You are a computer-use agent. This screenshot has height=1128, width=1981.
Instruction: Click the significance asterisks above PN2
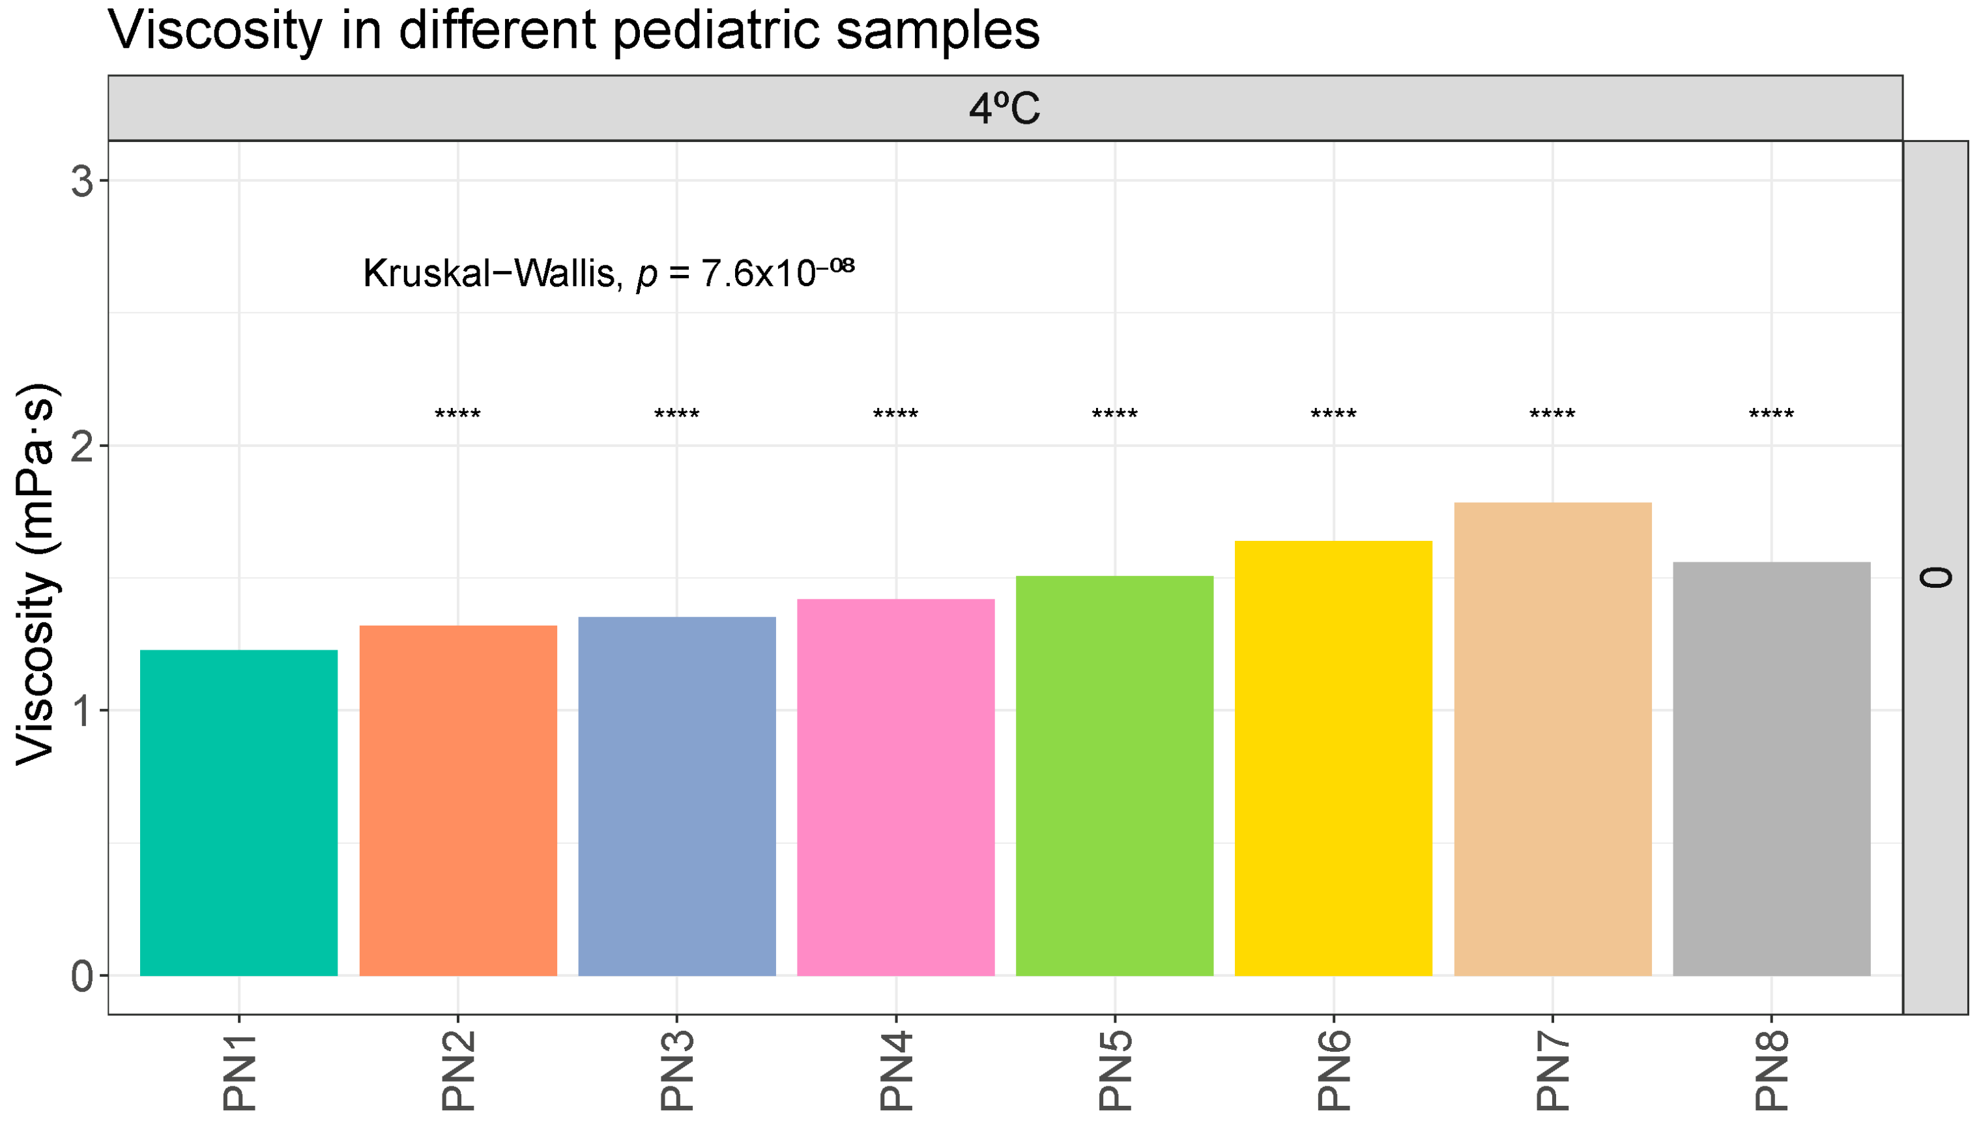(x=458, y=415)
